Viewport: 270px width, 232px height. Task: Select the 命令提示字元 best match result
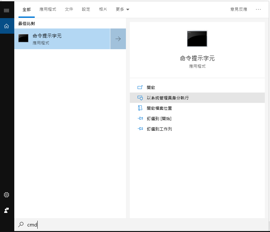[x=62, y=39]
